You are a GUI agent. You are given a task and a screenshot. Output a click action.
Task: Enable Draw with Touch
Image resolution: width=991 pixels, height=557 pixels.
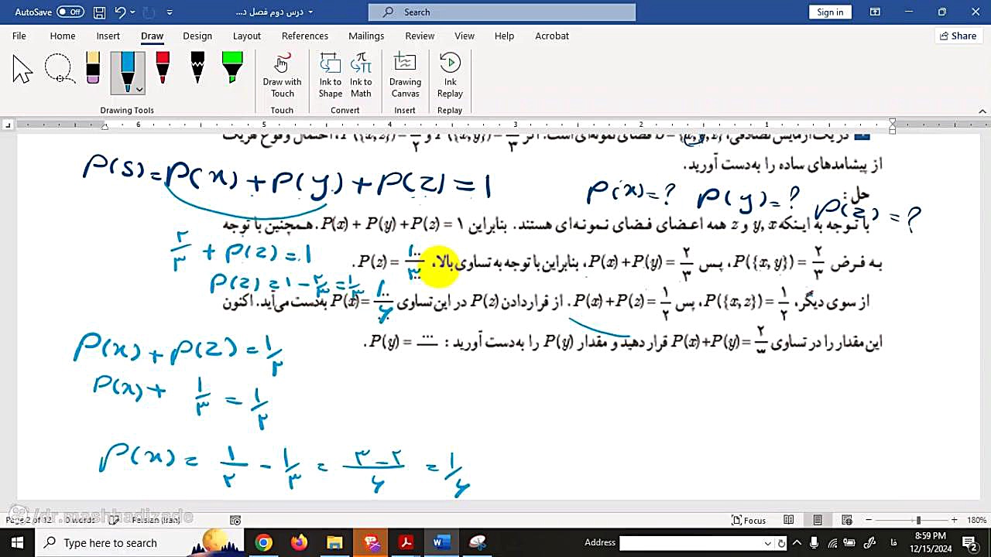point(282,76)
